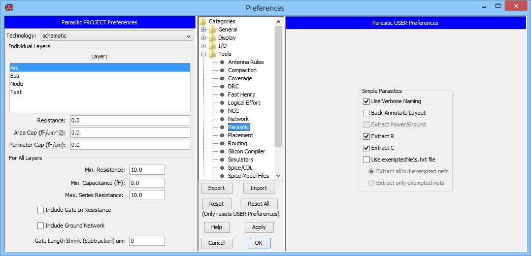The image size is (531, 256).
Task: Open the Compaction preferences
Action: click(x=242, y=70)
